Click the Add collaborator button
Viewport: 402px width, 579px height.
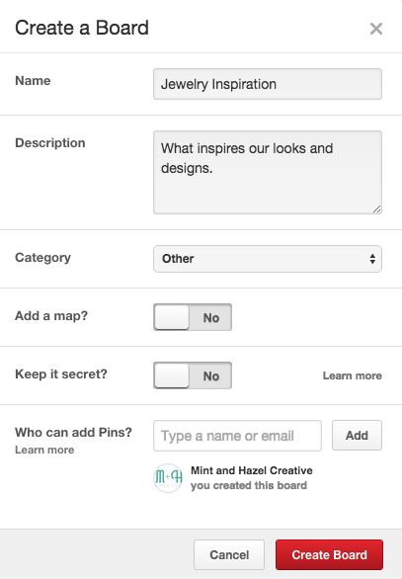(357, 436)
